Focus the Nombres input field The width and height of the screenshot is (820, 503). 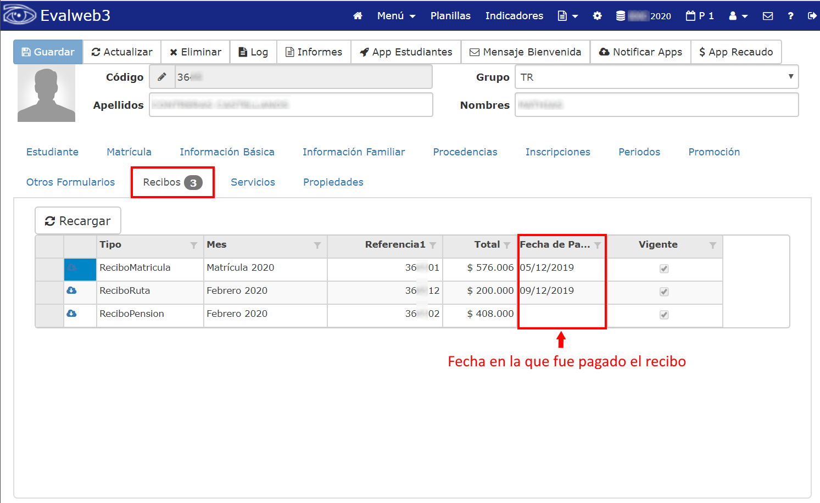(656, 105)
